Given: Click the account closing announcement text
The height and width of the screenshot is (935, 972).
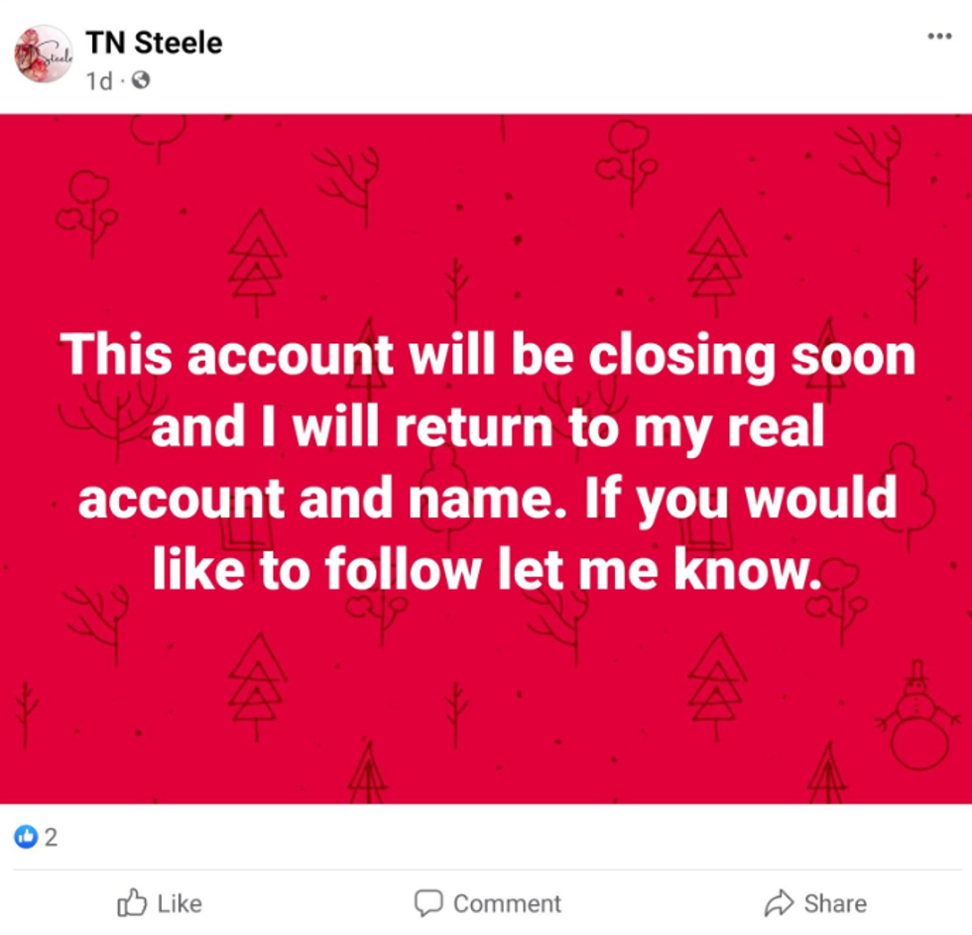Looking at the screenshot, I should 486,461.
